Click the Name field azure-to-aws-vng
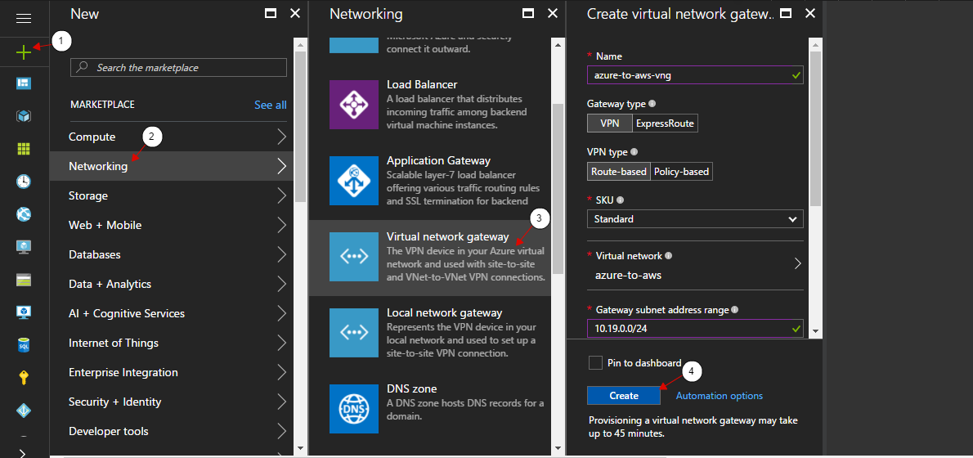This screenshot has height=458, width=973. 695,74
